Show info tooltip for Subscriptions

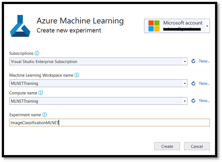(37, 53)
